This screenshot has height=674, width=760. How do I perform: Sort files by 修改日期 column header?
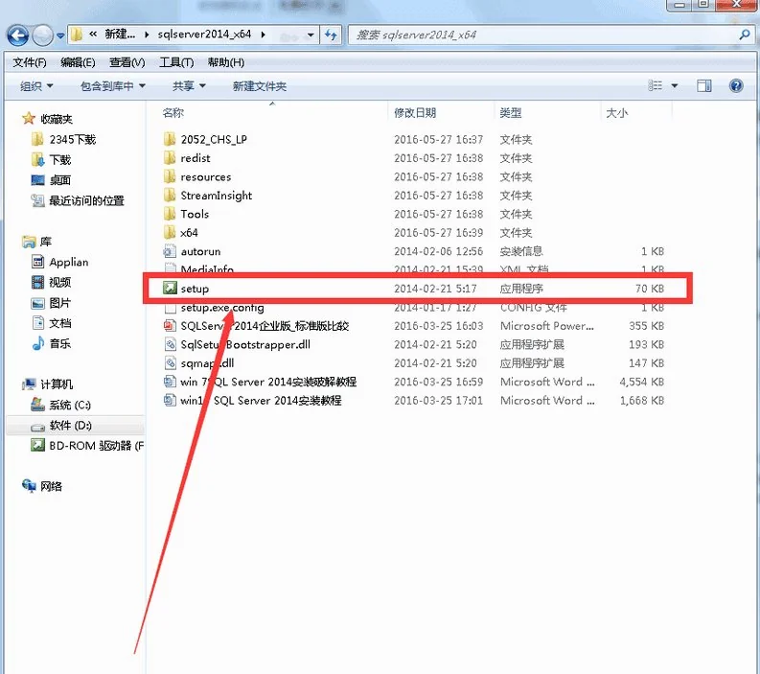(x=415, y=113)
